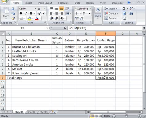Center text horizontally
The width and height of the screenshot is (146, 118).
(57, 13)
